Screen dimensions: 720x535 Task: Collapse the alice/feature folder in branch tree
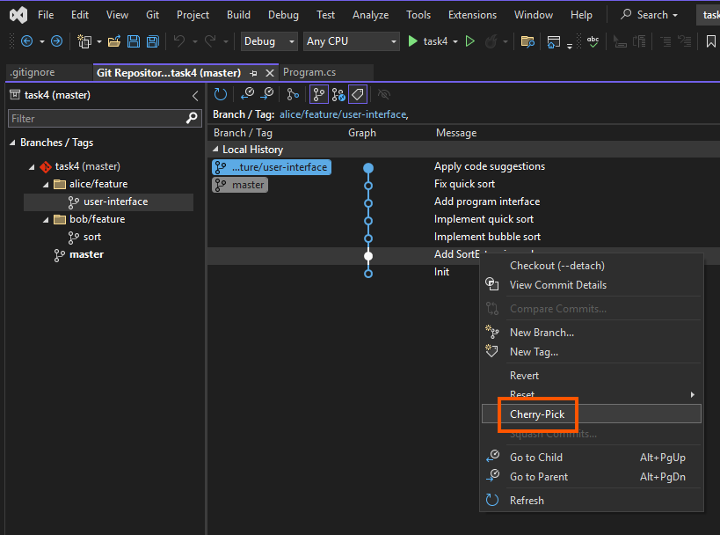tap(46, 184)
